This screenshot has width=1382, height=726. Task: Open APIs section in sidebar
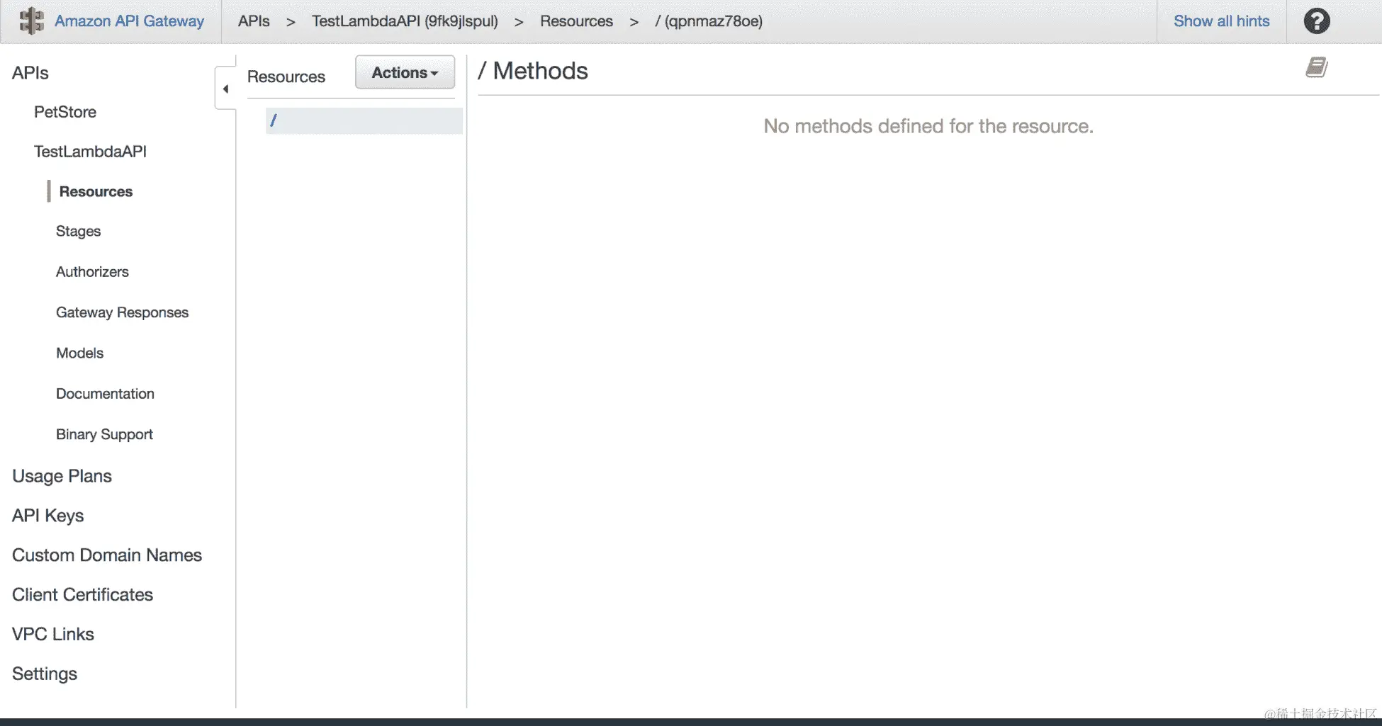pos(30,73)
